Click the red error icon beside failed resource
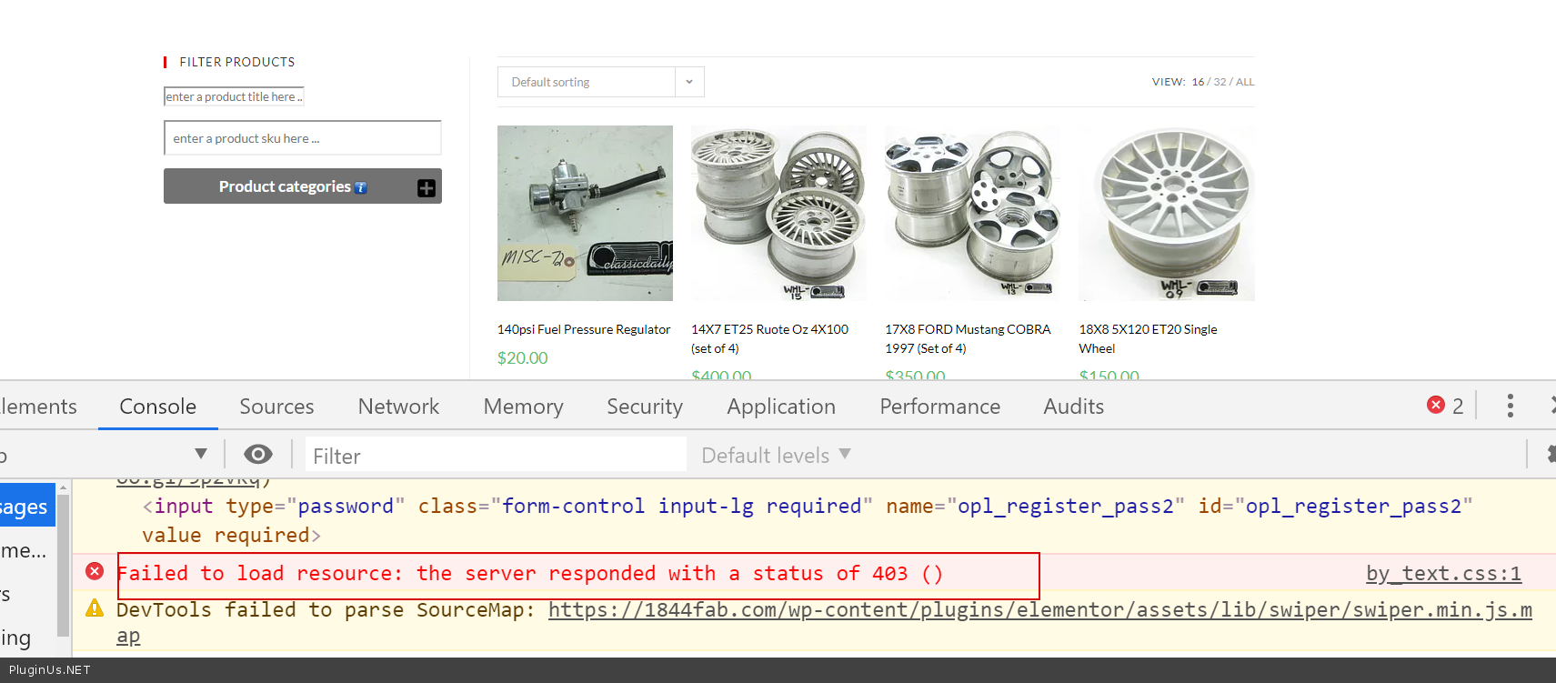 coord(95,572)
